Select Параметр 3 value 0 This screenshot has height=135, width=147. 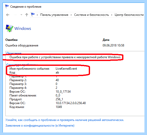[56, 84]
